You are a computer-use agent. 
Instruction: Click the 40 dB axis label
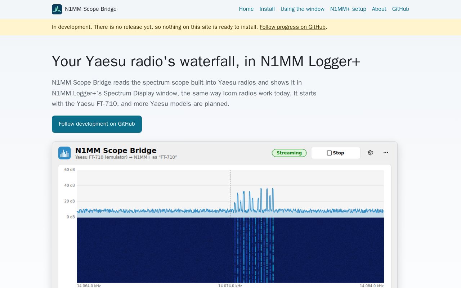pos(70,185)
